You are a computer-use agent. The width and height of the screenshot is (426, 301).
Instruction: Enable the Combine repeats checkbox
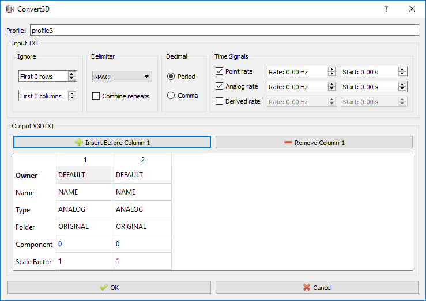(x=96, y=96)
